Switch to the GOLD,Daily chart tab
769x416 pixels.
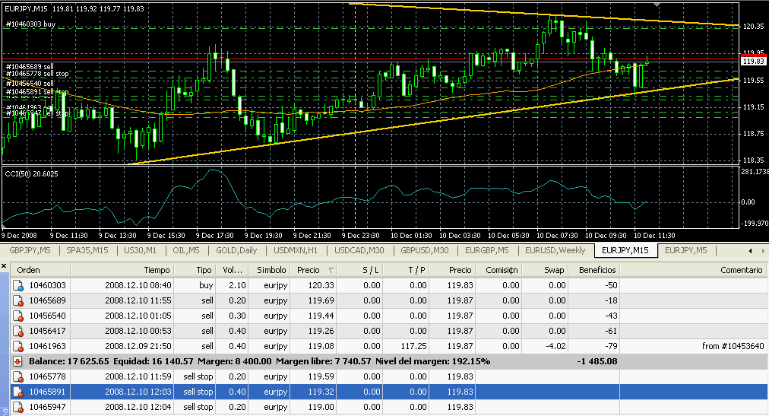tap(236, 250)
